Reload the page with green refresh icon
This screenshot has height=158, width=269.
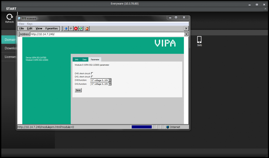click(81, 28)
